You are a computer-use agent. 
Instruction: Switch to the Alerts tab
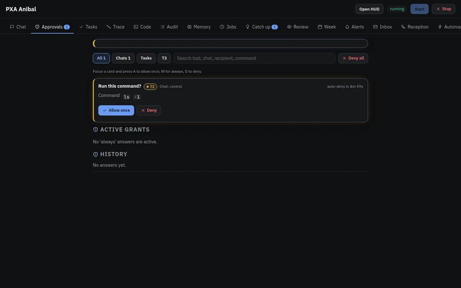[x=354, y=27]
